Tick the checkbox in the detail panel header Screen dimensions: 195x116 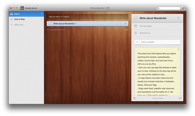click(136, 18)
